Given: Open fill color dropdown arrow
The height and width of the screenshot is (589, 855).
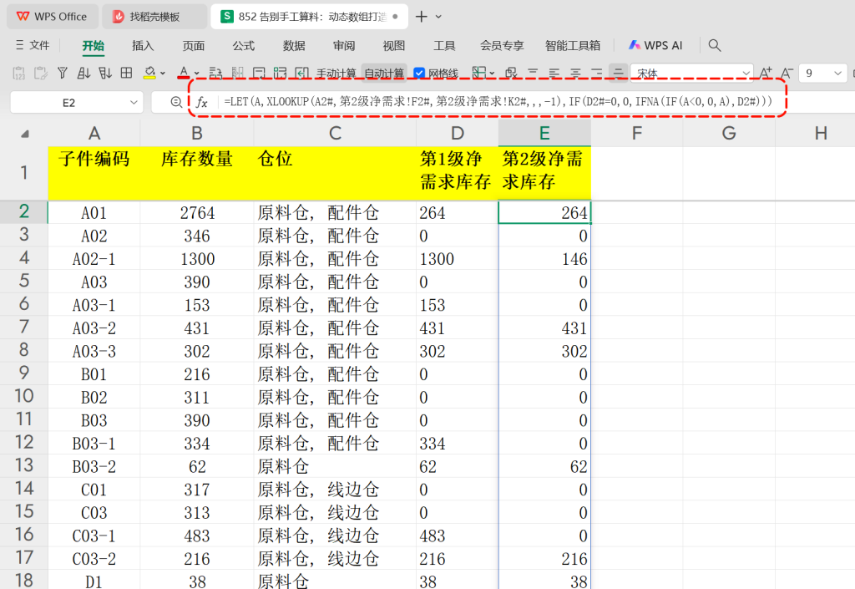Looking at the screenshot, I should [x=163, y=73].
